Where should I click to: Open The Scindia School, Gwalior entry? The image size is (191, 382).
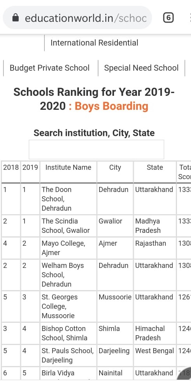66,225
